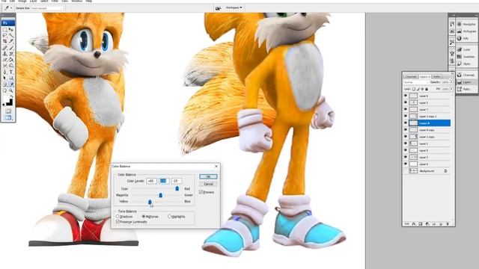Select the Dodge tool
The height and width of the screenshot is (269, 479).
(11, 65)
